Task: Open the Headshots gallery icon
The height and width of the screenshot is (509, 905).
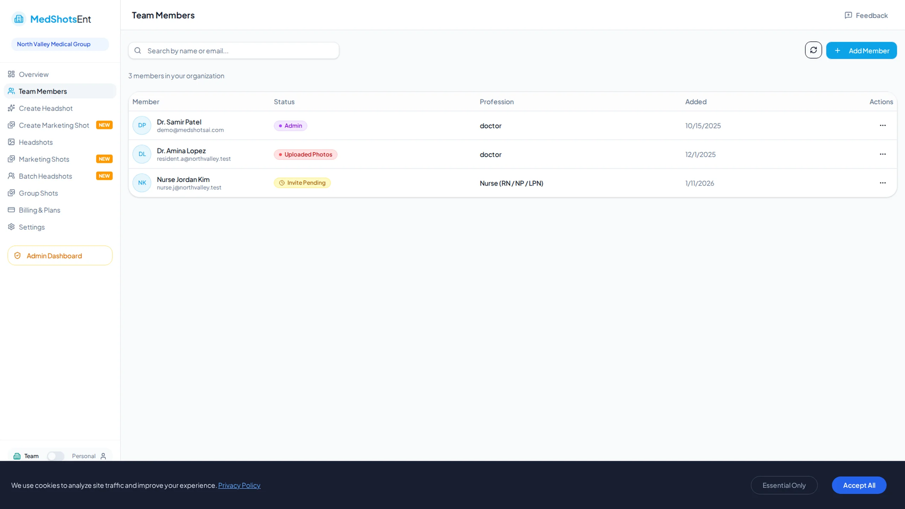Action: coord(12,142)
